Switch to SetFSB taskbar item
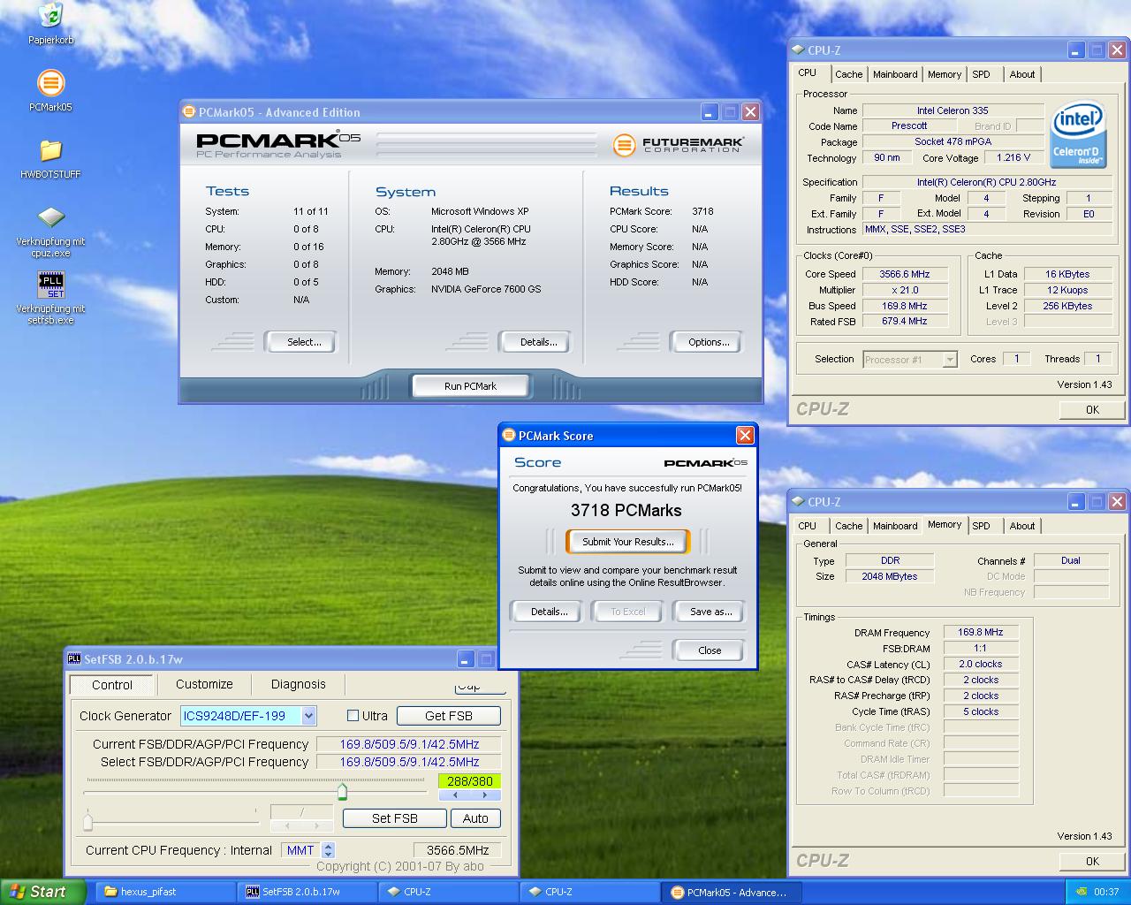 [x=307, y=892]
